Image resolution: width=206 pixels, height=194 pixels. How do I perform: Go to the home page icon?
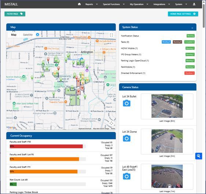[x=79, y=4]
